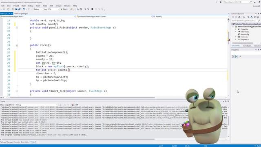The height and width of the screenshot is (147, 261).
Task: Open the Analyze menu
Action: click(58, 6)
